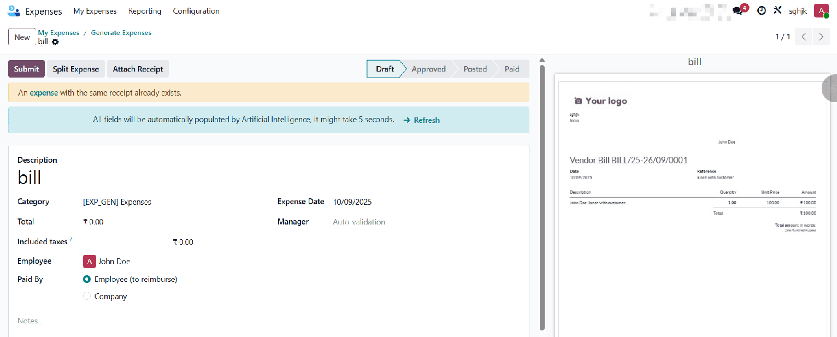Move the record to the Approved stage
837x337 pixels.
coord(428,69)
